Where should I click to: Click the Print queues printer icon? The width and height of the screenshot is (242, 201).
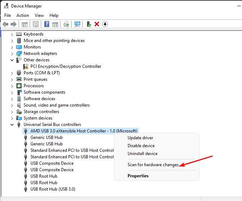[x=19, y=79]
